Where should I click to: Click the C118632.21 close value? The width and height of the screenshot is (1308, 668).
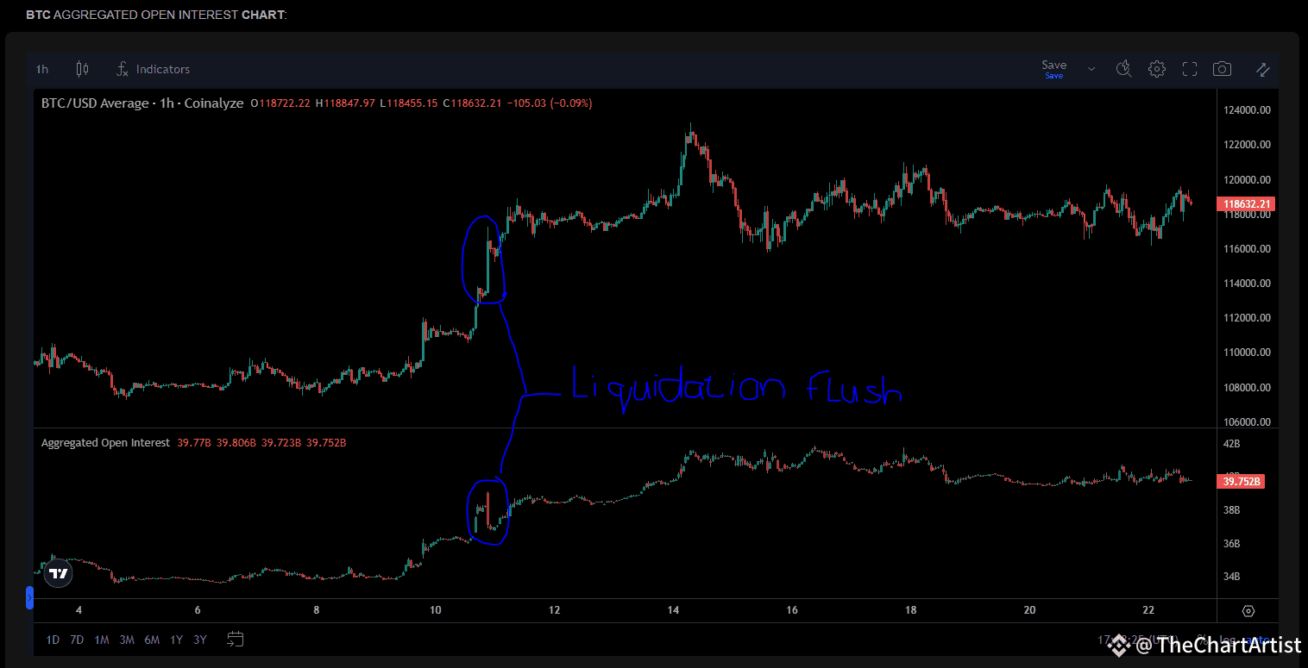pos(472,103)
